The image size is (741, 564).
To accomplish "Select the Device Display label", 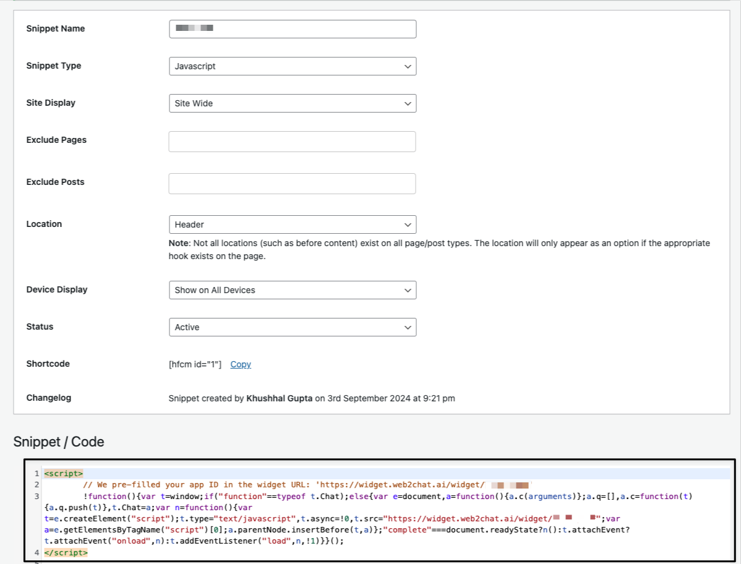I will coord(57,289).
